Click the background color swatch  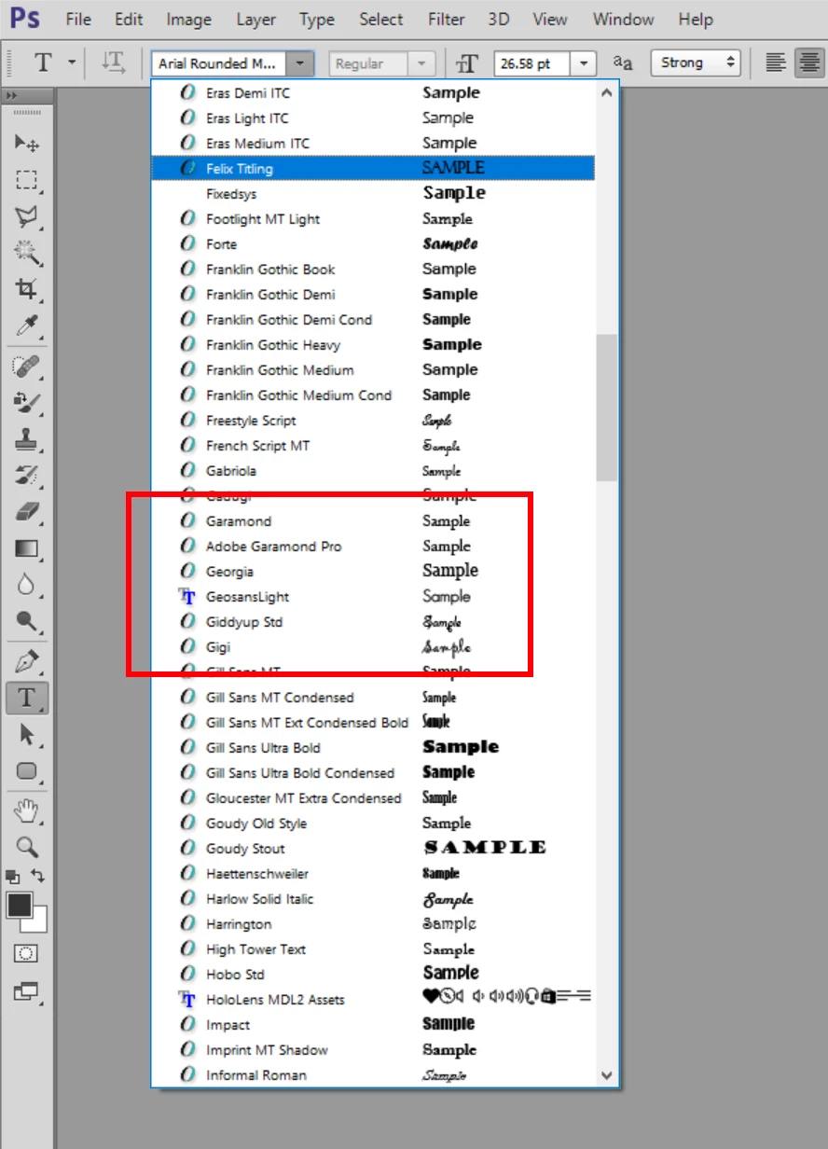38,921
